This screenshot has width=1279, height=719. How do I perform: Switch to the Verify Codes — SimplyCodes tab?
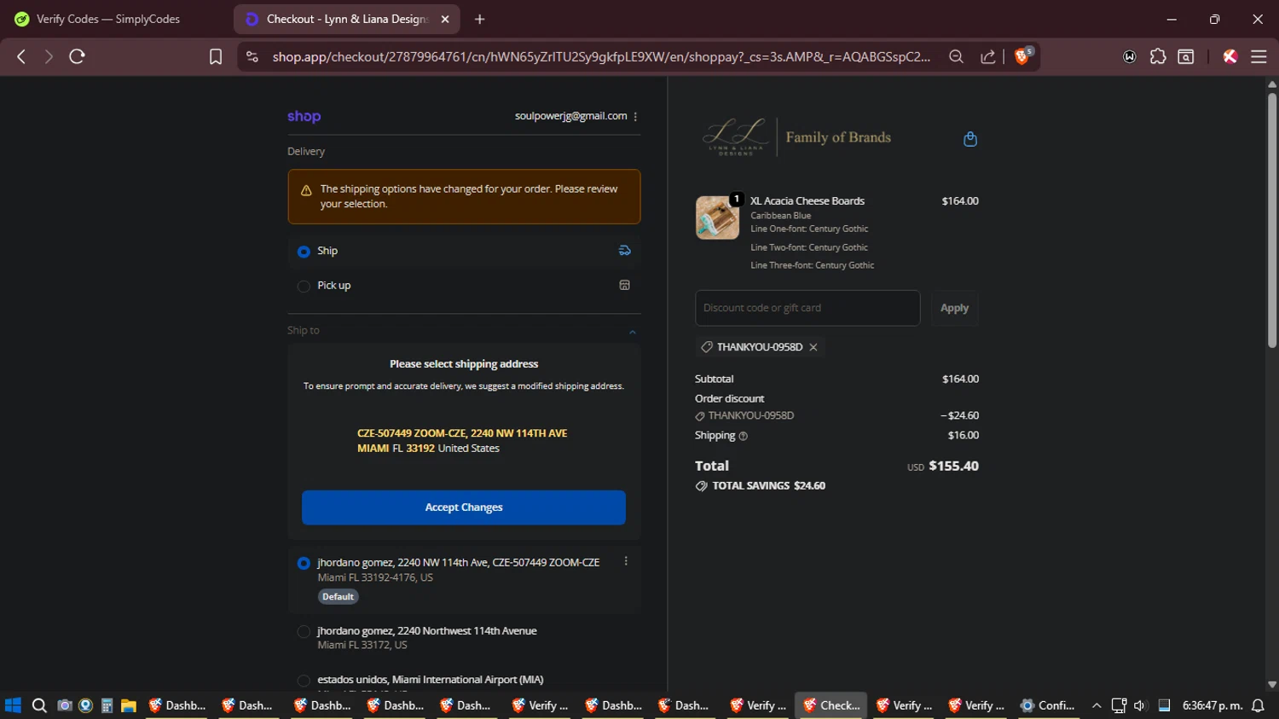click(x=117, y=19)
